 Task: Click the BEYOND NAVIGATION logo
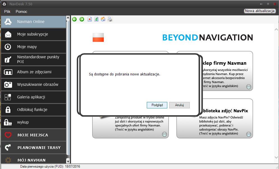(207, 37)
